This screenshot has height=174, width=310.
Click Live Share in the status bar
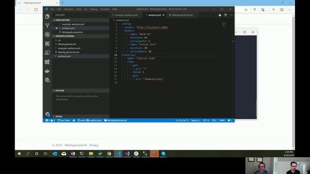pos(63,120)
